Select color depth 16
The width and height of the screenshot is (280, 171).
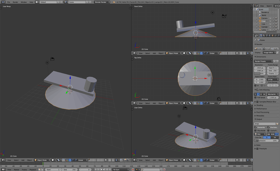275,137
